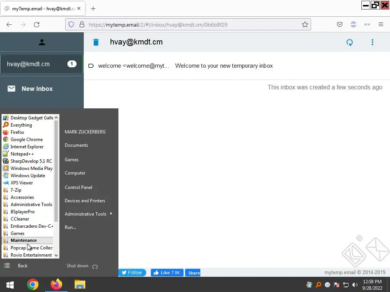Open Windows Update from programs list
Viewport: 390px width, 292px height.
click(x=27, y=176)
